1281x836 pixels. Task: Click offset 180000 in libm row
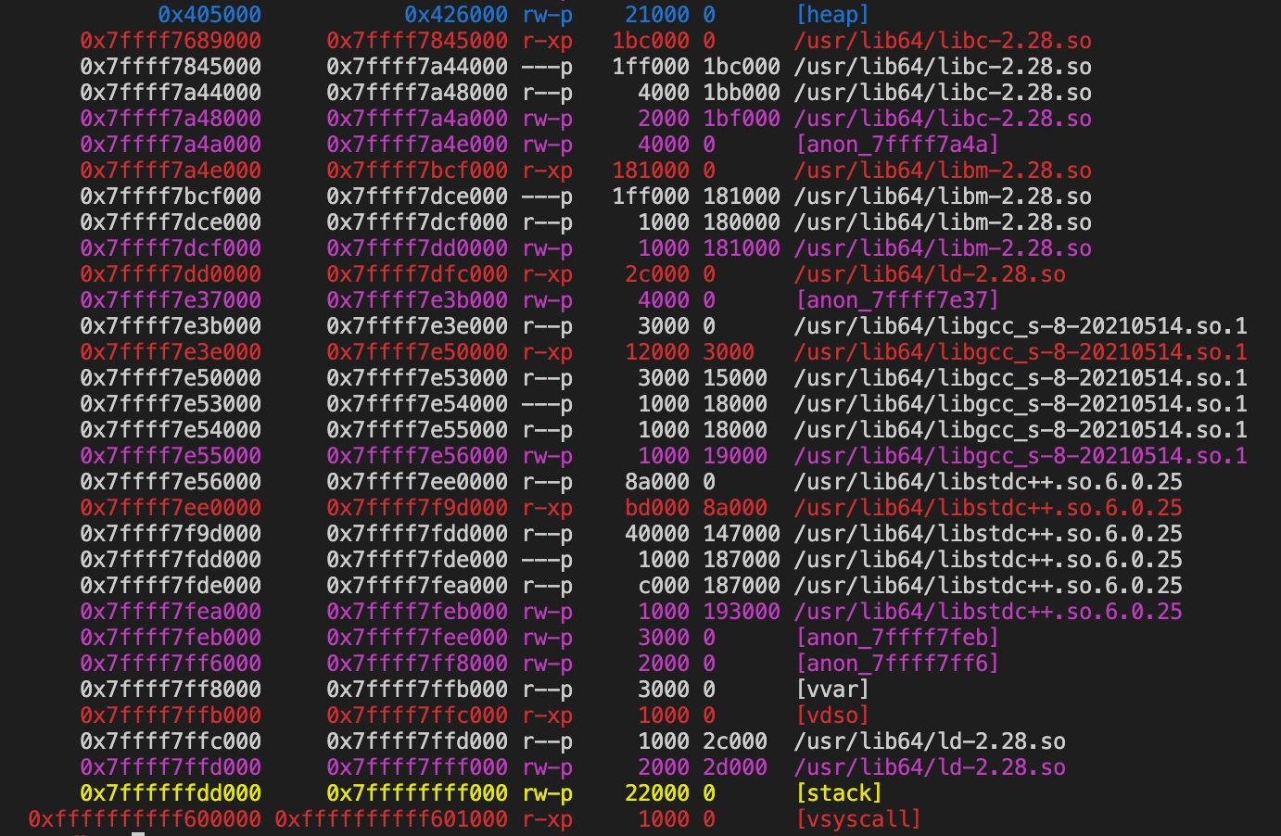(x=742, y=222)
